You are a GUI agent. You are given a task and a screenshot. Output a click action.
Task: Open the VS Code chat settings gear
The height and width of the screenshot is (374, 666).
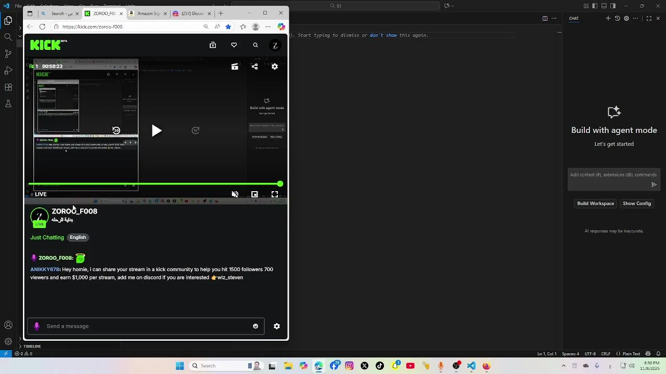point(626,18)
